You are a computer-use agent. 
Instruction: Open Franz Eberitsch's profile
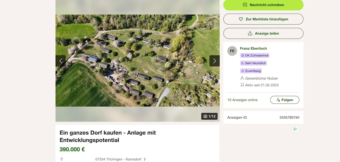click(x=253, y=48)
